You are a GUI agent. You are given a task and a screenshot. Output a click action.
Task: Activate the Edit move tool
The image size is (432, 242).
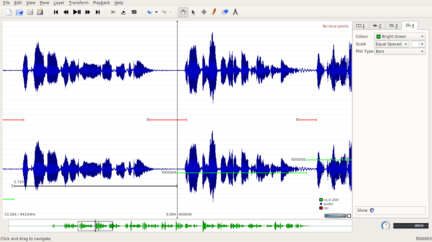click(204, 12)
